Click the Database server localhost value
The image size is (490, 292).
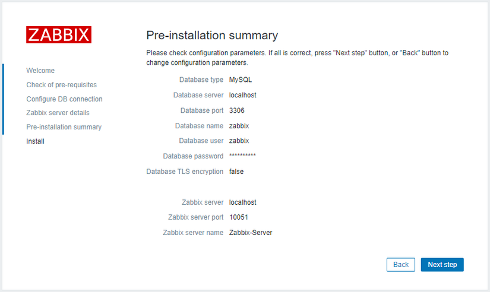[x=242, y=95]
